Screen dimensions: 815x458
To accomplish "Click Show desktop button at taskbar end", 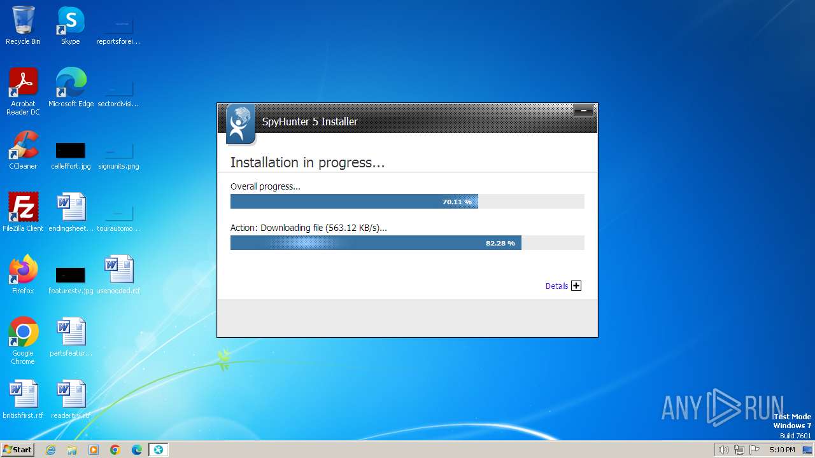I will coord(807,450).
